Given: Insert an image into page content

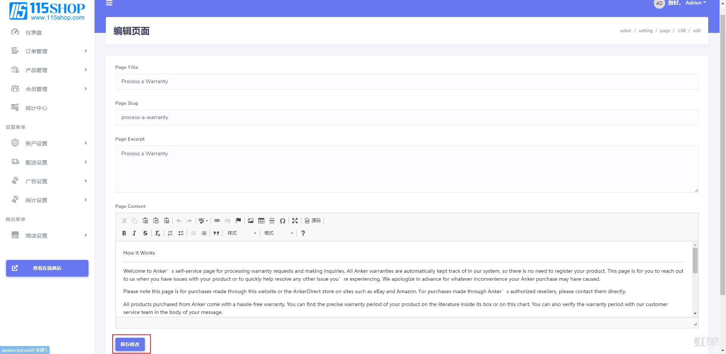Looking at the screenshot, I should 251,221.
